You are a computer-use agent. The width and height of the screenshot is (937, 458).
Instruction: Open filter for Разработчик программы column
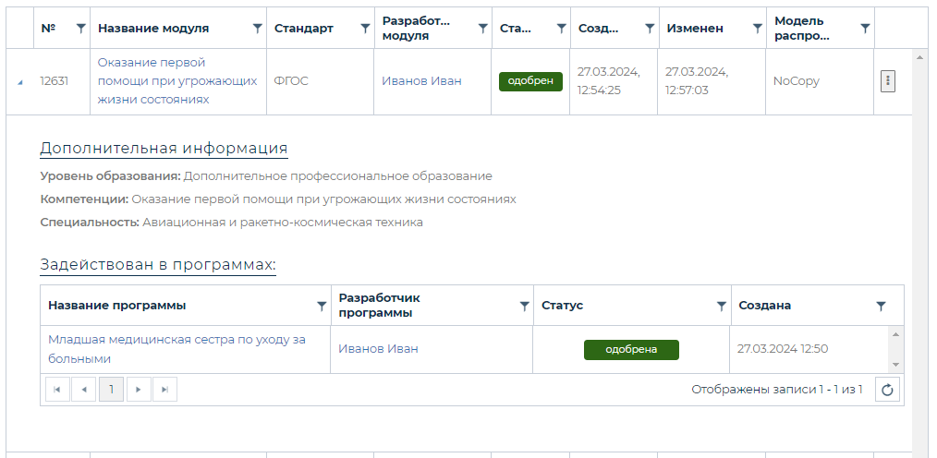click(524, 306)
